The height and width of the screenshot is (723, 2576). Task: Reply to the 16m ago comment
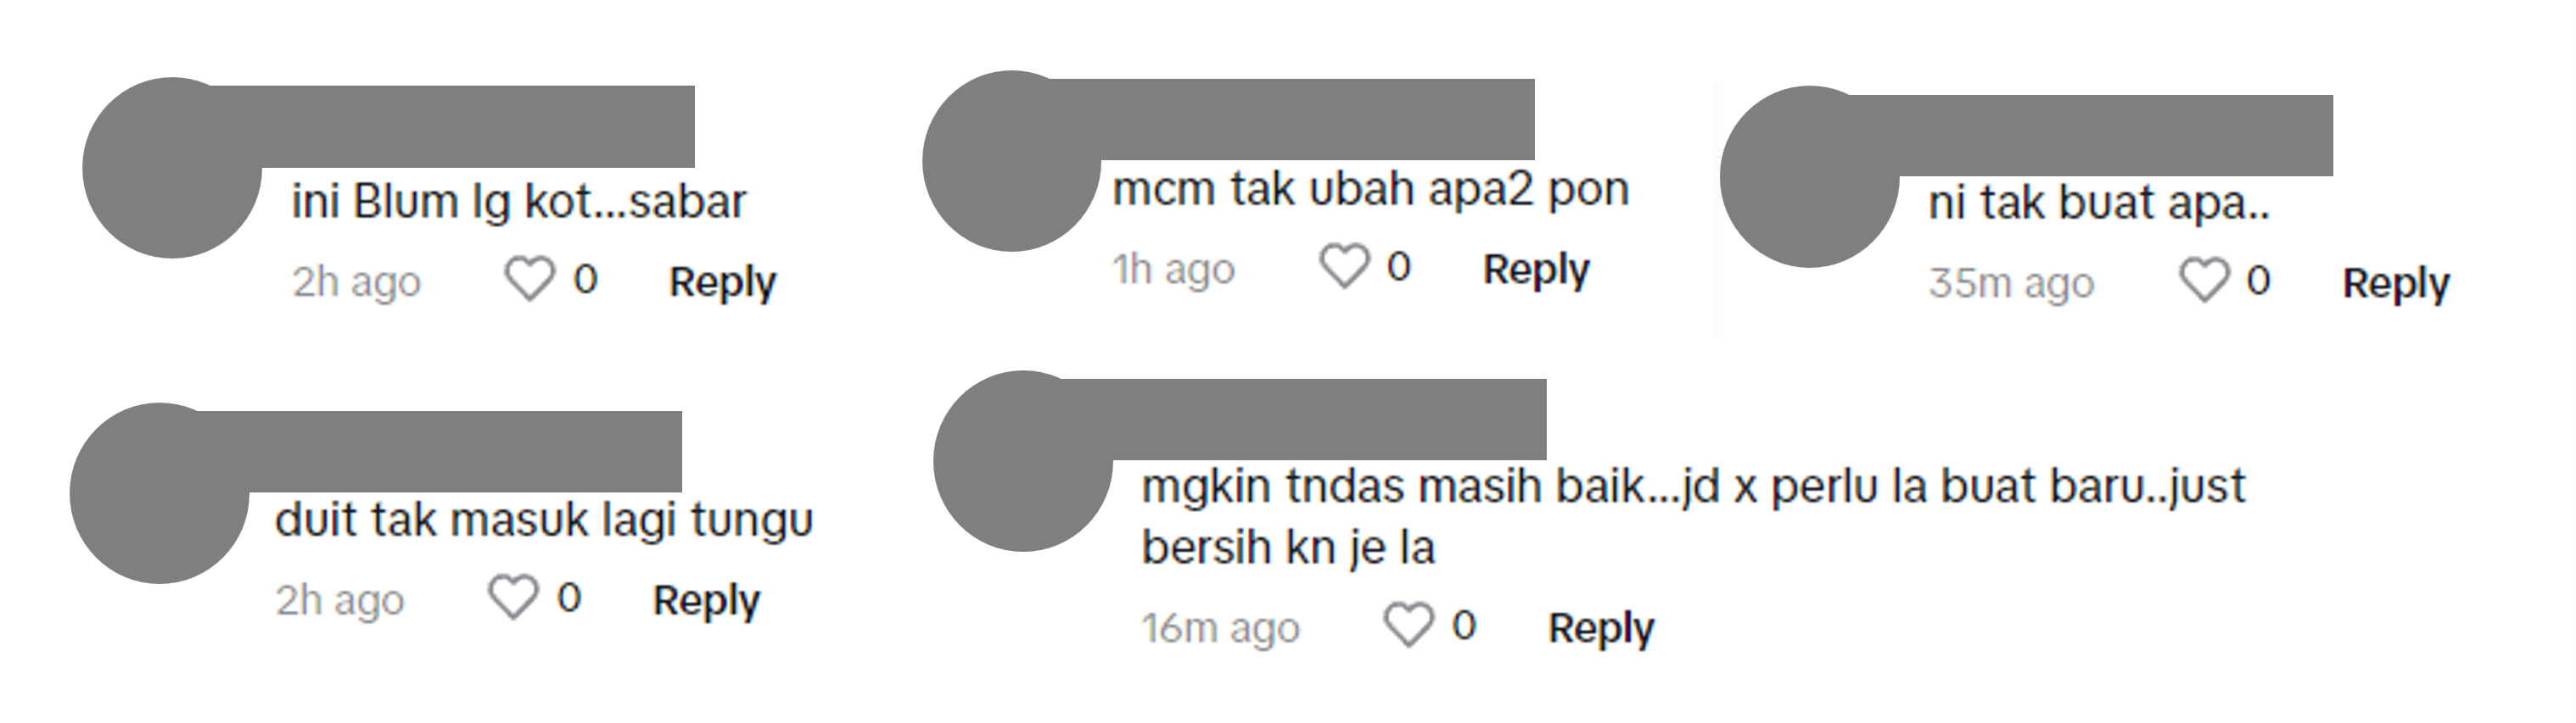[1601, 628]
